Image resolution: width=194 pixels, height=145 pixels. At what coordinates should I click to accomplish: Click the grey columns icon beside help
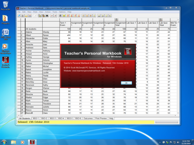(23, 16)
